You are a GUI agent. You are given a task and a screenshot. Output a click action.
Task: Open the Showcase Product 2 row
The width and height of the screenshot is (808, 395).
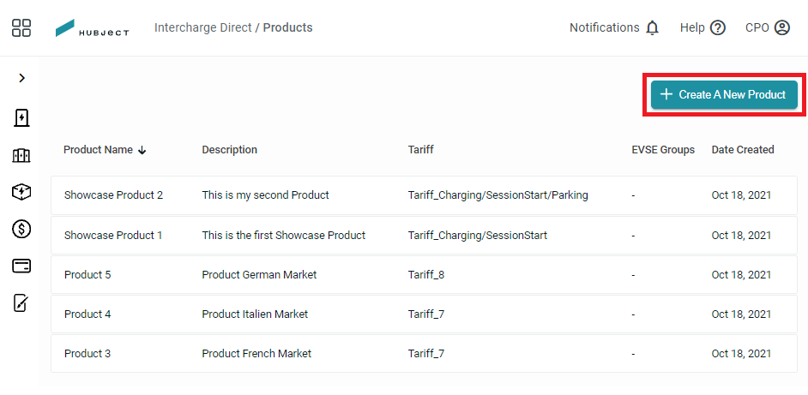pyautogui.click(x=424, y=195)
